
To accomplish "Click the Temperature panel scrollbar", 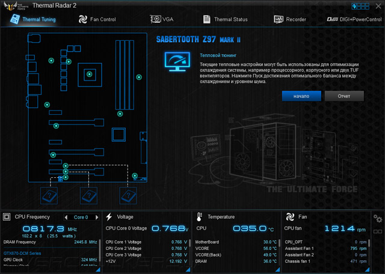I will pos(279,243).
